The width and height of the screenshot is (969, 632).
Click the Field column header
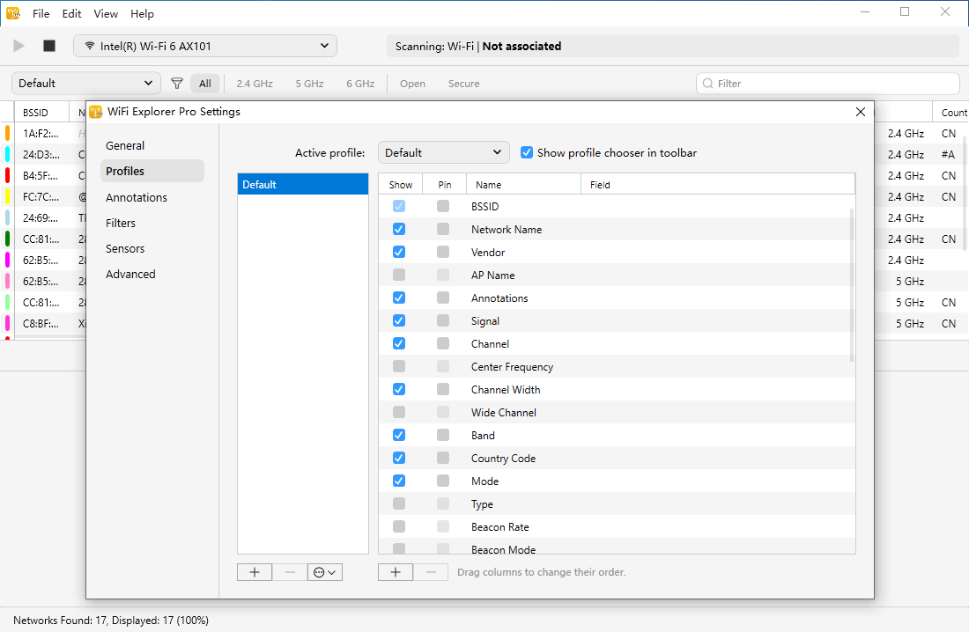[718, 185]
